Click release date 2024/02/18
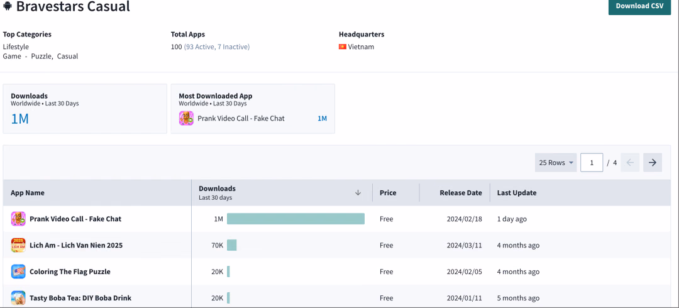The image size is (679, 308). (x=464, y=219)
